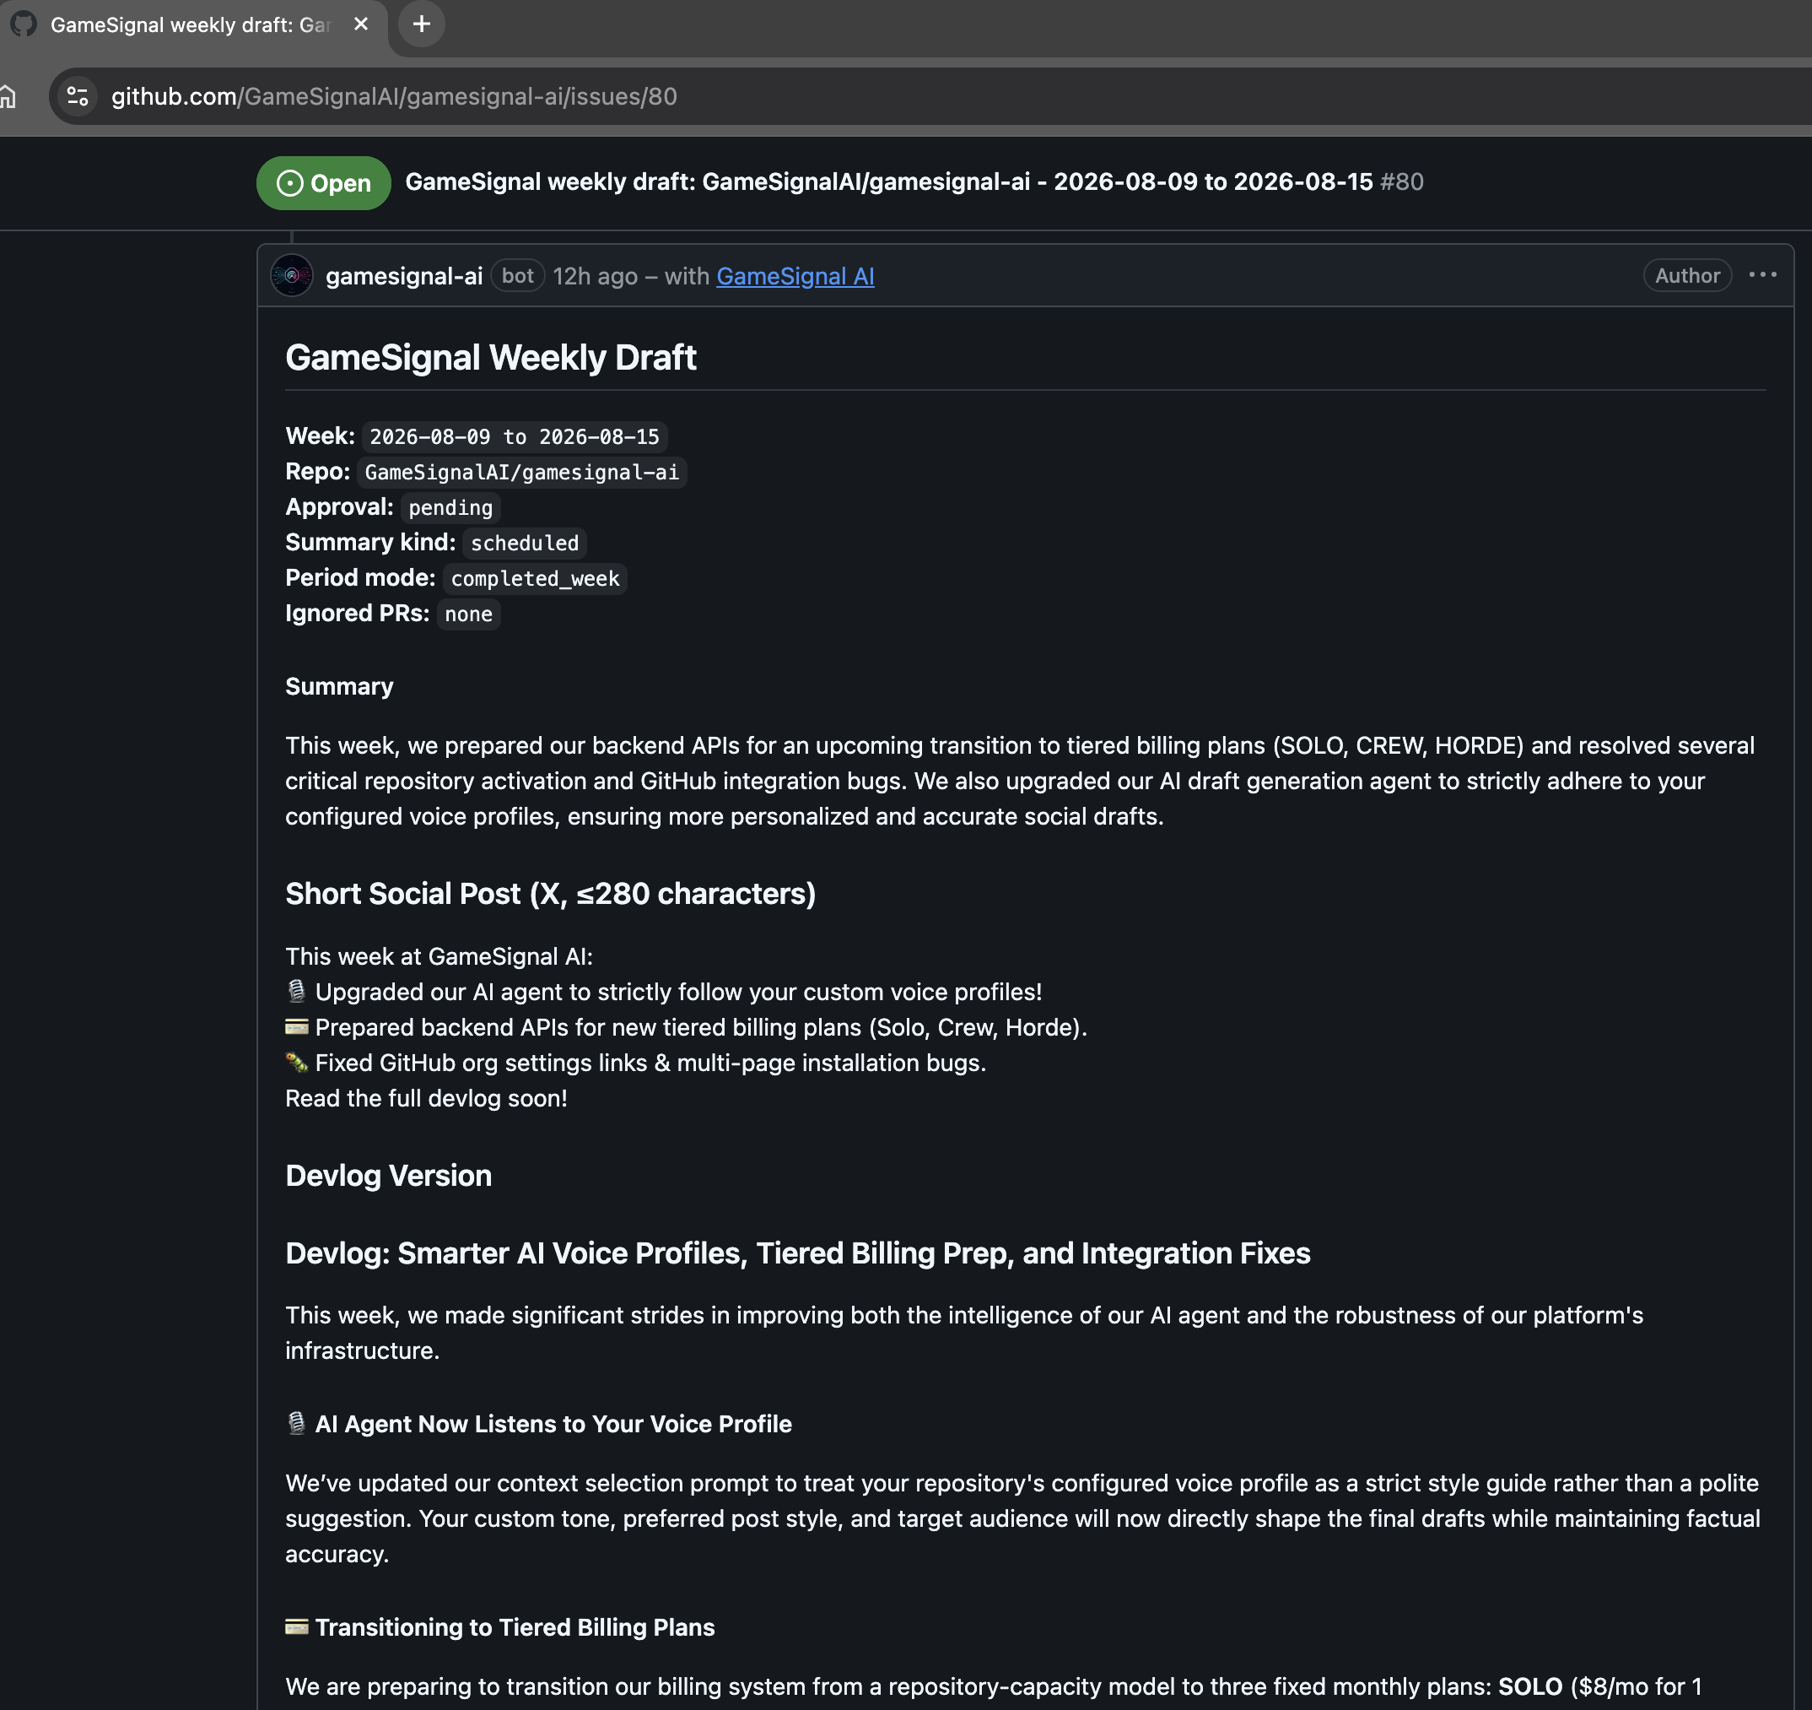Click the credit card emoji in the social post
This screenshot has height=1710, width=1812.
coord(296,1027)
